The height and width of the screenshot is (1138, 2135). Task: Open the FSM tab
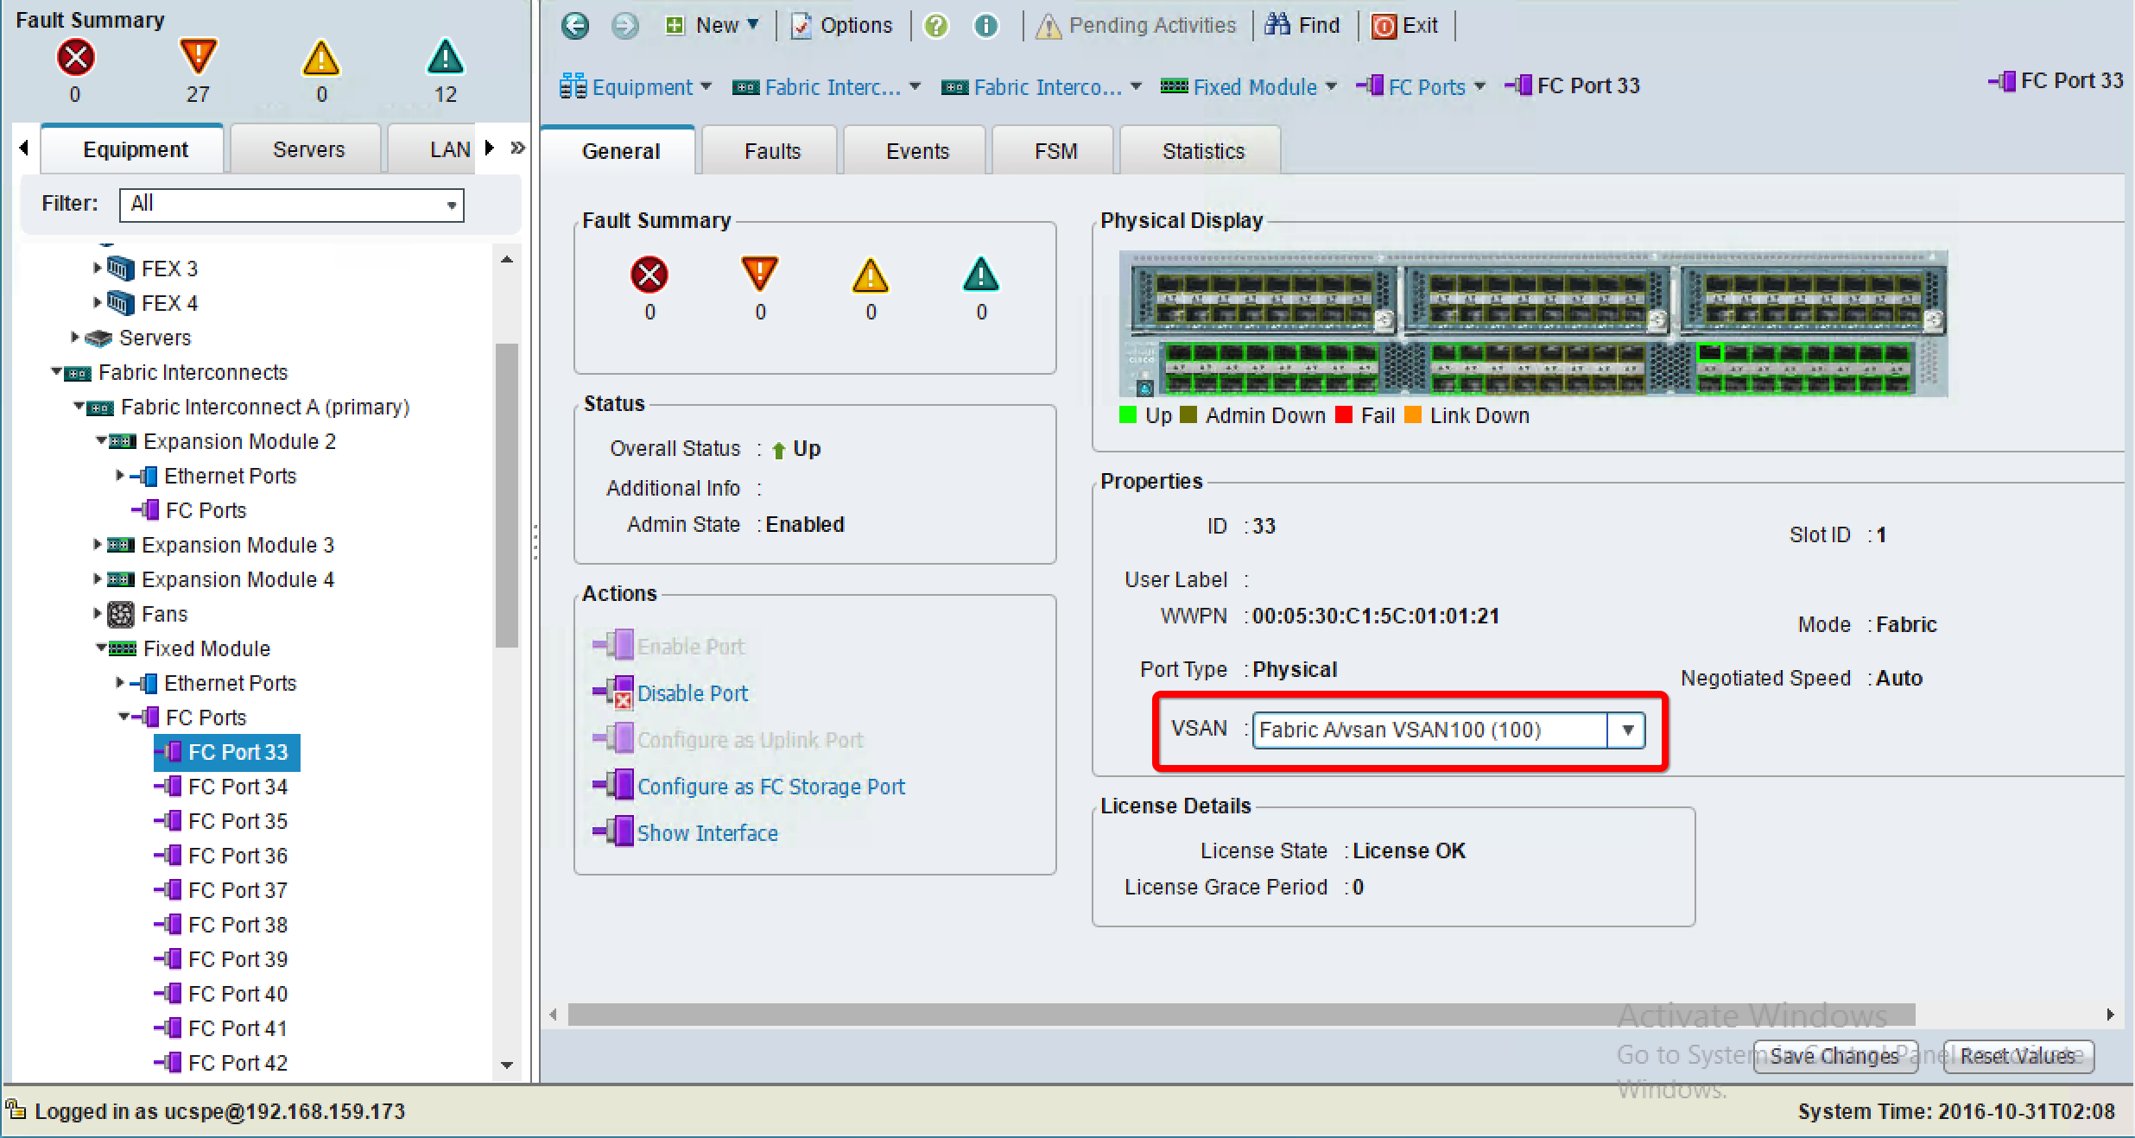1055,151
